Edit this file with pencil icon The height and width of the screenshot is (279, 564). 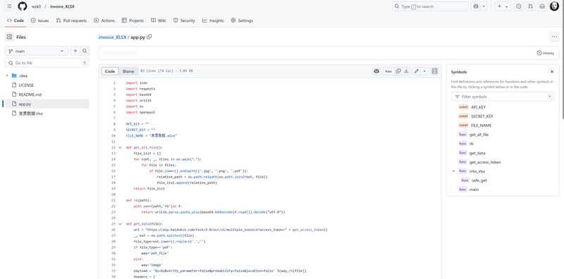point(417,71)
